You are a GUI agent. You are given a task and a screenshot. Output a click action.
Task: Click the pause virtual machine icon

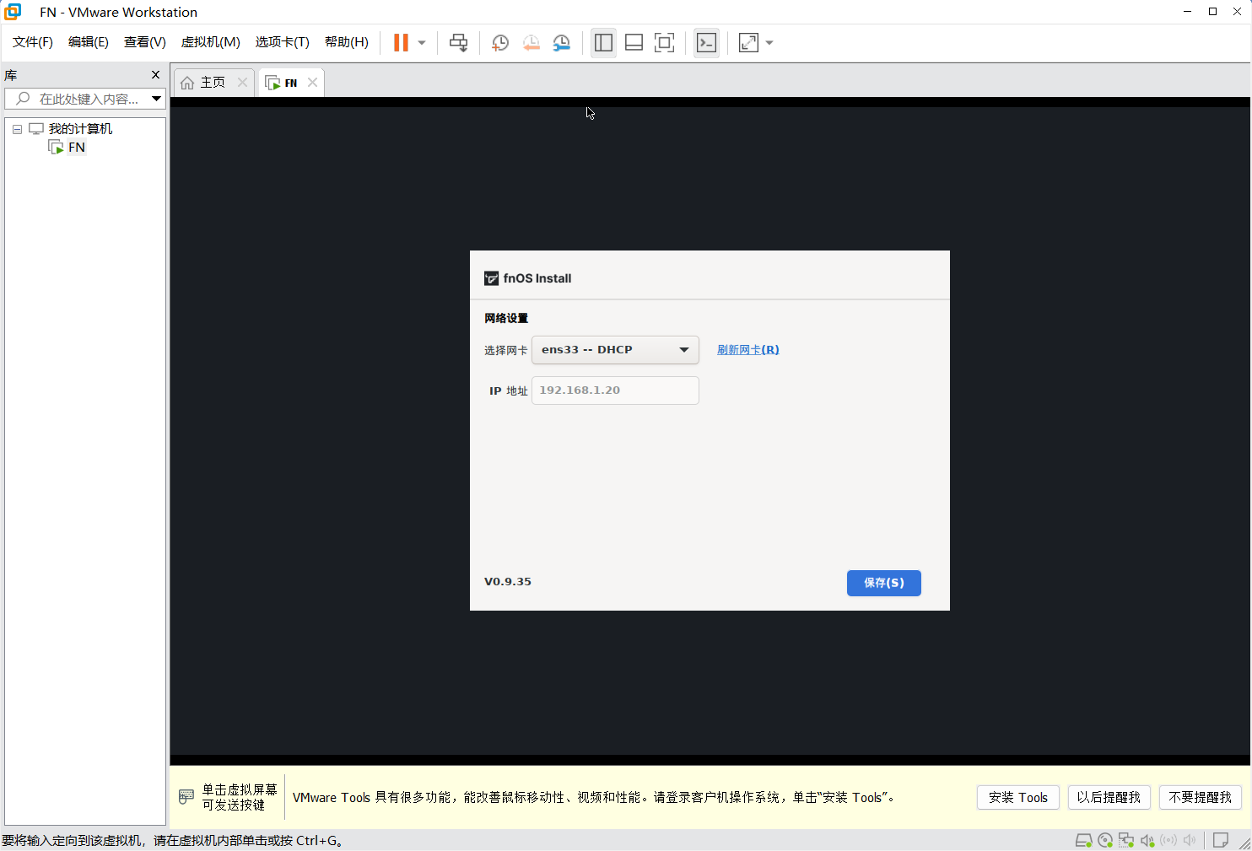pyautogui.click(x=401, y=43)
